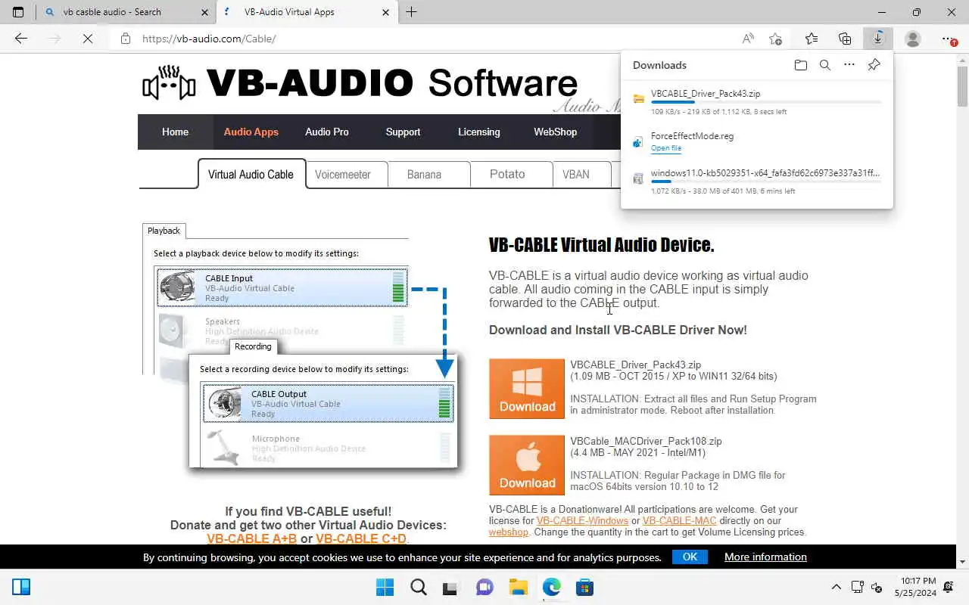Image resolution: width=969 pixels, height=605 pixels.
Task: Stop loading the page
Action: (88, 39)
